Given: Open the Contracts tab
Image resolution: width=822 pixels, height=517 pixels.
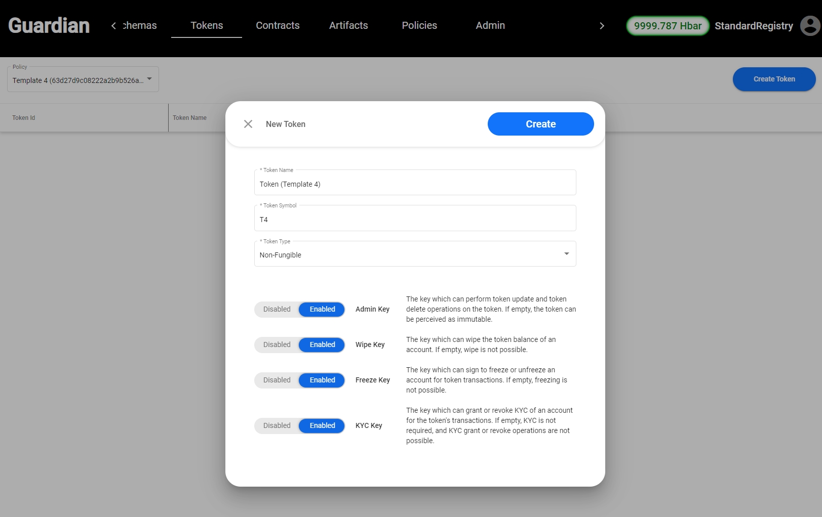Looking at the screenshot, I should point(278,26).
